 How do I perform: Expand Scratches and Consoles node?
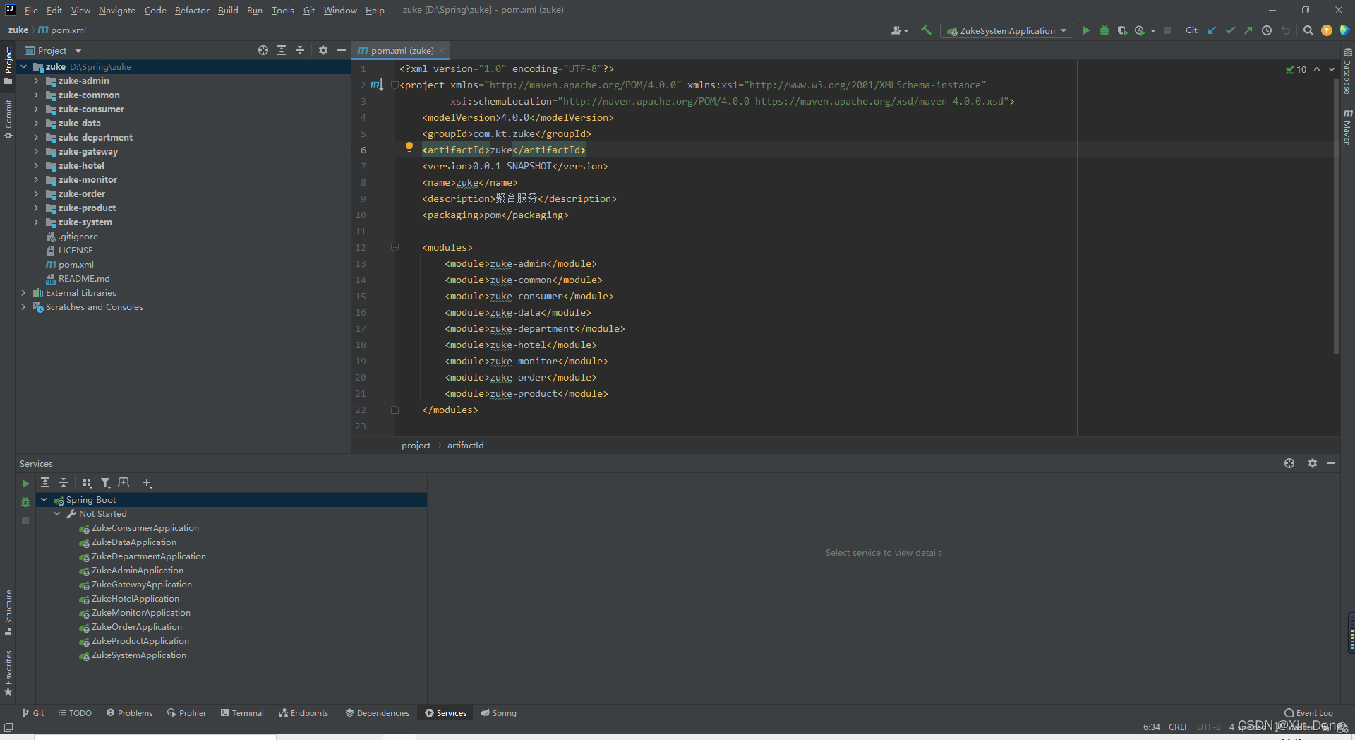[23, 307]
